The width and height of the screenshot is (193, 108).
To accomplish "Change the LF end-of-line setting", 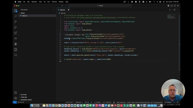I will click(91, 102).
